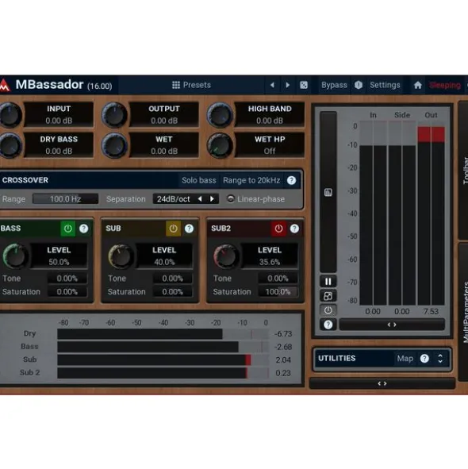Click the SUB2 LEVEL 35.6% value
Image resolution: width=468 pixels, height=469 pixels.
coord(270,263)
